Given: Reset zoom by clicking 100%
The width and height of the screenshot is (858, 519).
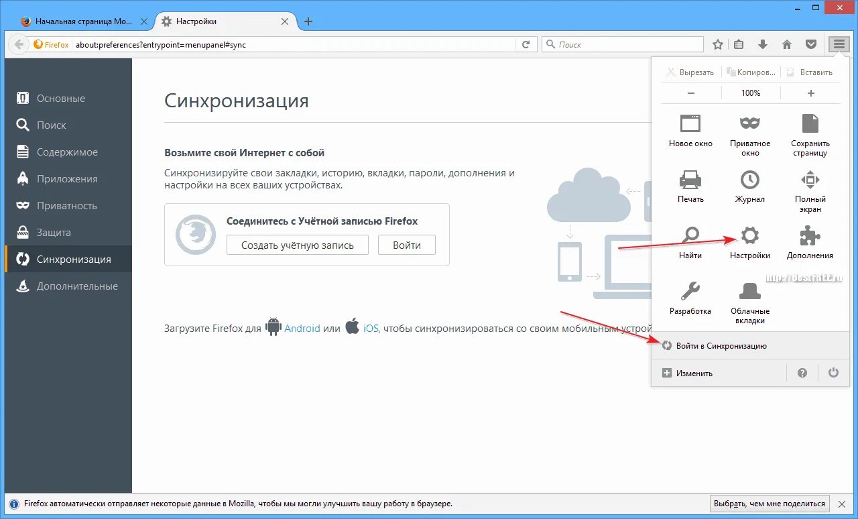Looking at the screenshot, I should (x=751, y=93).
